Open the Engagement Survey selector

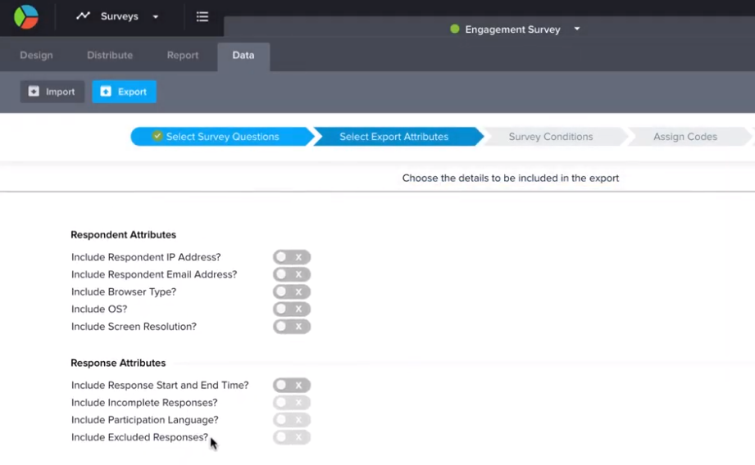tap(515, 29)
